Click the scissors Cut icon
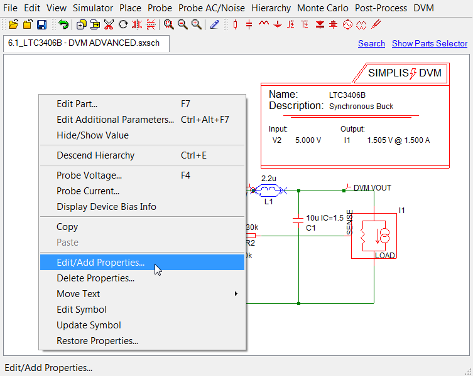 pos(109,24)
